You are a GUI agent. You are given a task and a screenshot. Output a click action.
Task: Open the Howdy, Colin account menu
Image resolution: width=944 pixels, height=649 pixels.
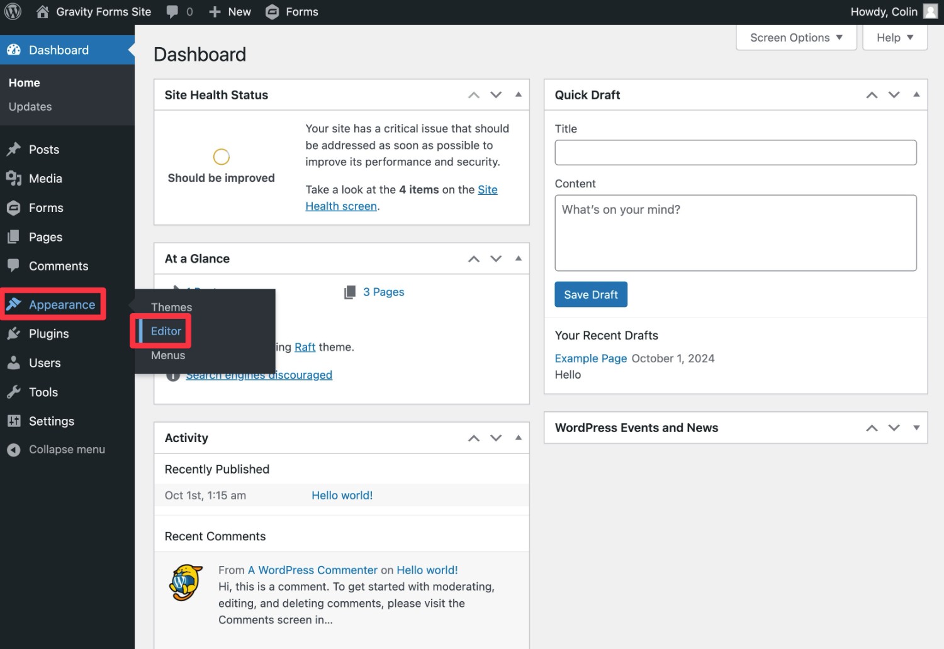point(894,12)
